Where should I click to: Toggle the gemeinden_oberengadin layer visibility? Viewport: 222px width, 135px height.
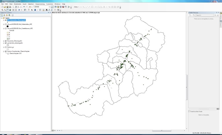click(x=6, y=43)
